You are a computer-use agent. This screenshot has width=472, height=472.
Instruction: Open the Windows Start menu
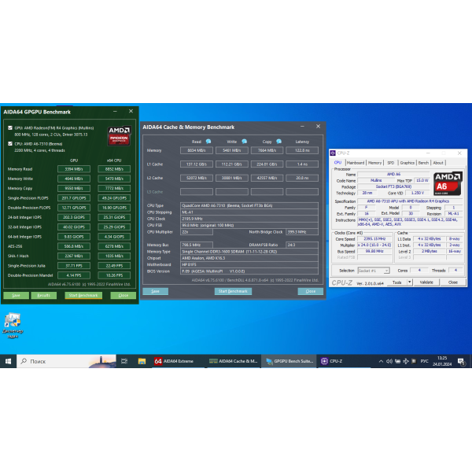coord(8,361)
